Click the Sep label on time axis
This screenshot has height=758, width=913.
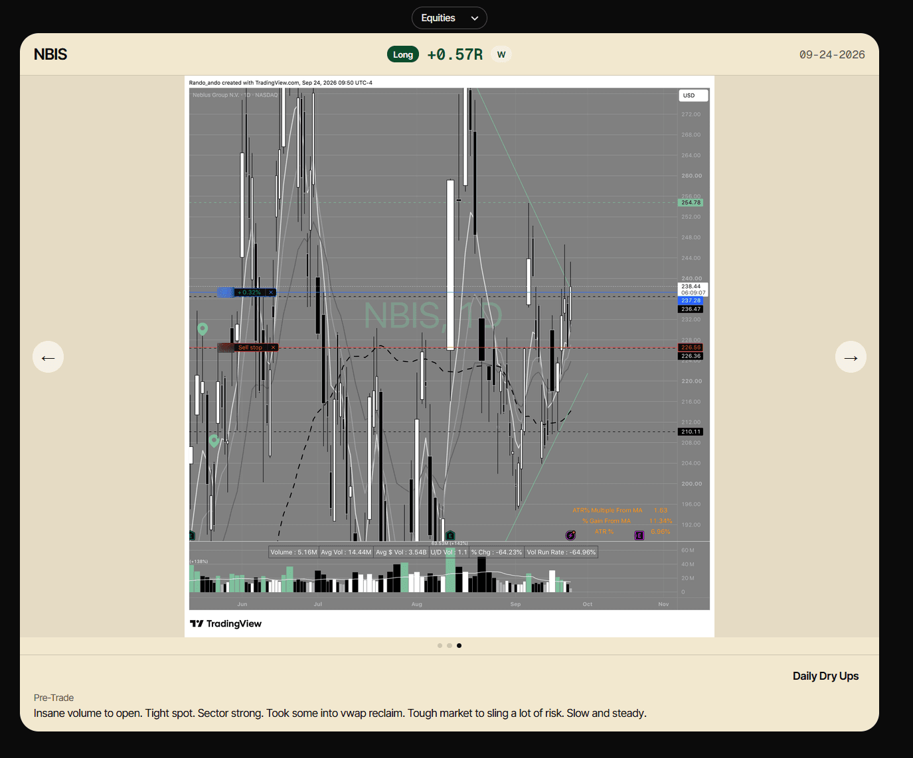[x=515, y=604]
